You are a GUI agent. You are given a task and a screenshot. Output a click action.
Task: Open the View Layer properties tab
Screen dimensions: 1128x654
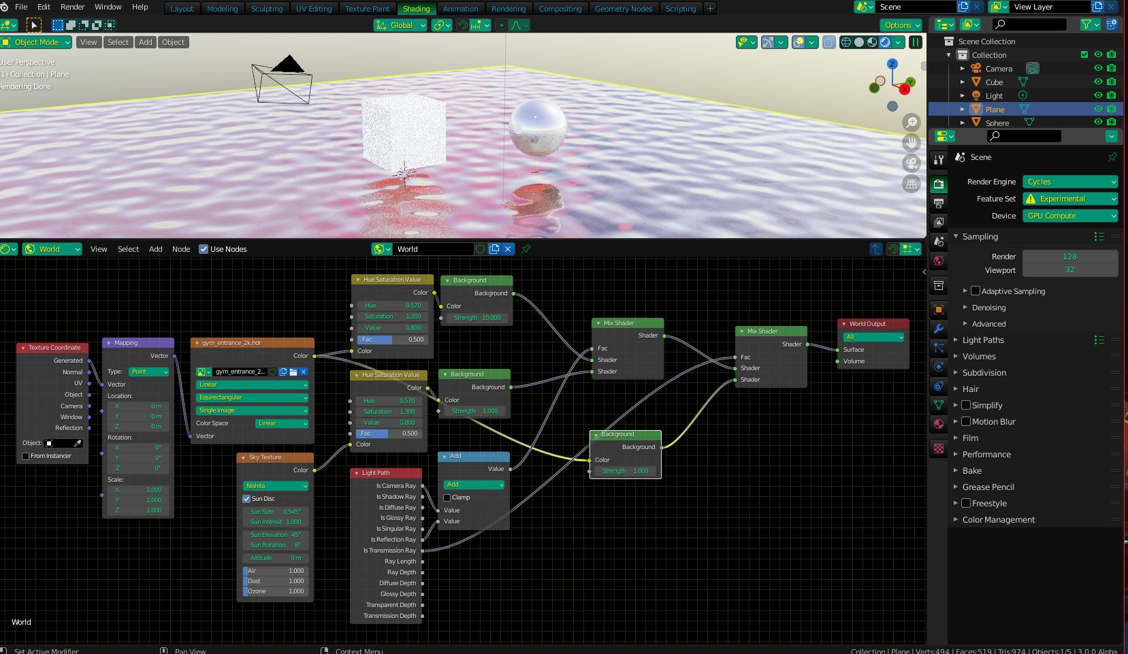tap(938, 222)
